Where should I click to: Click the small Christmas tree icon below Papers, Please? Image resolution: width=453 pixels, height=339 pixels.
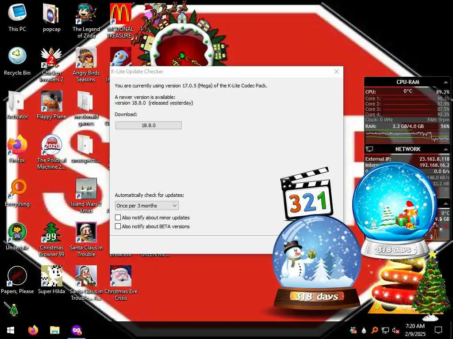(x=11, y=309)
